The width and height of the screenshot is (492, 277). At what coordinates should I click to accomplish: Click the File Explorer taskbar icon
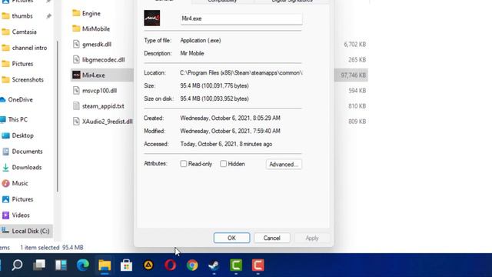[105, 265]
